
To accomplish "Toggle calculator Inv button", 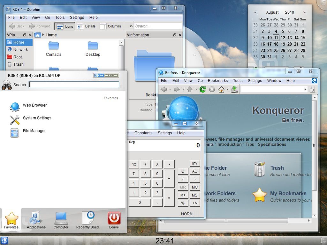I will pyautogui.click(x=194, y=163).
